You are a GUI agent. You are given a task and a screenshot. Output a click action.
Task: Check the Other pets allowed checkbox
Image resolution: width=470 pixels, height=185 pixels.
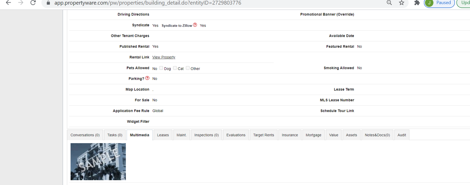pos(188,68)
